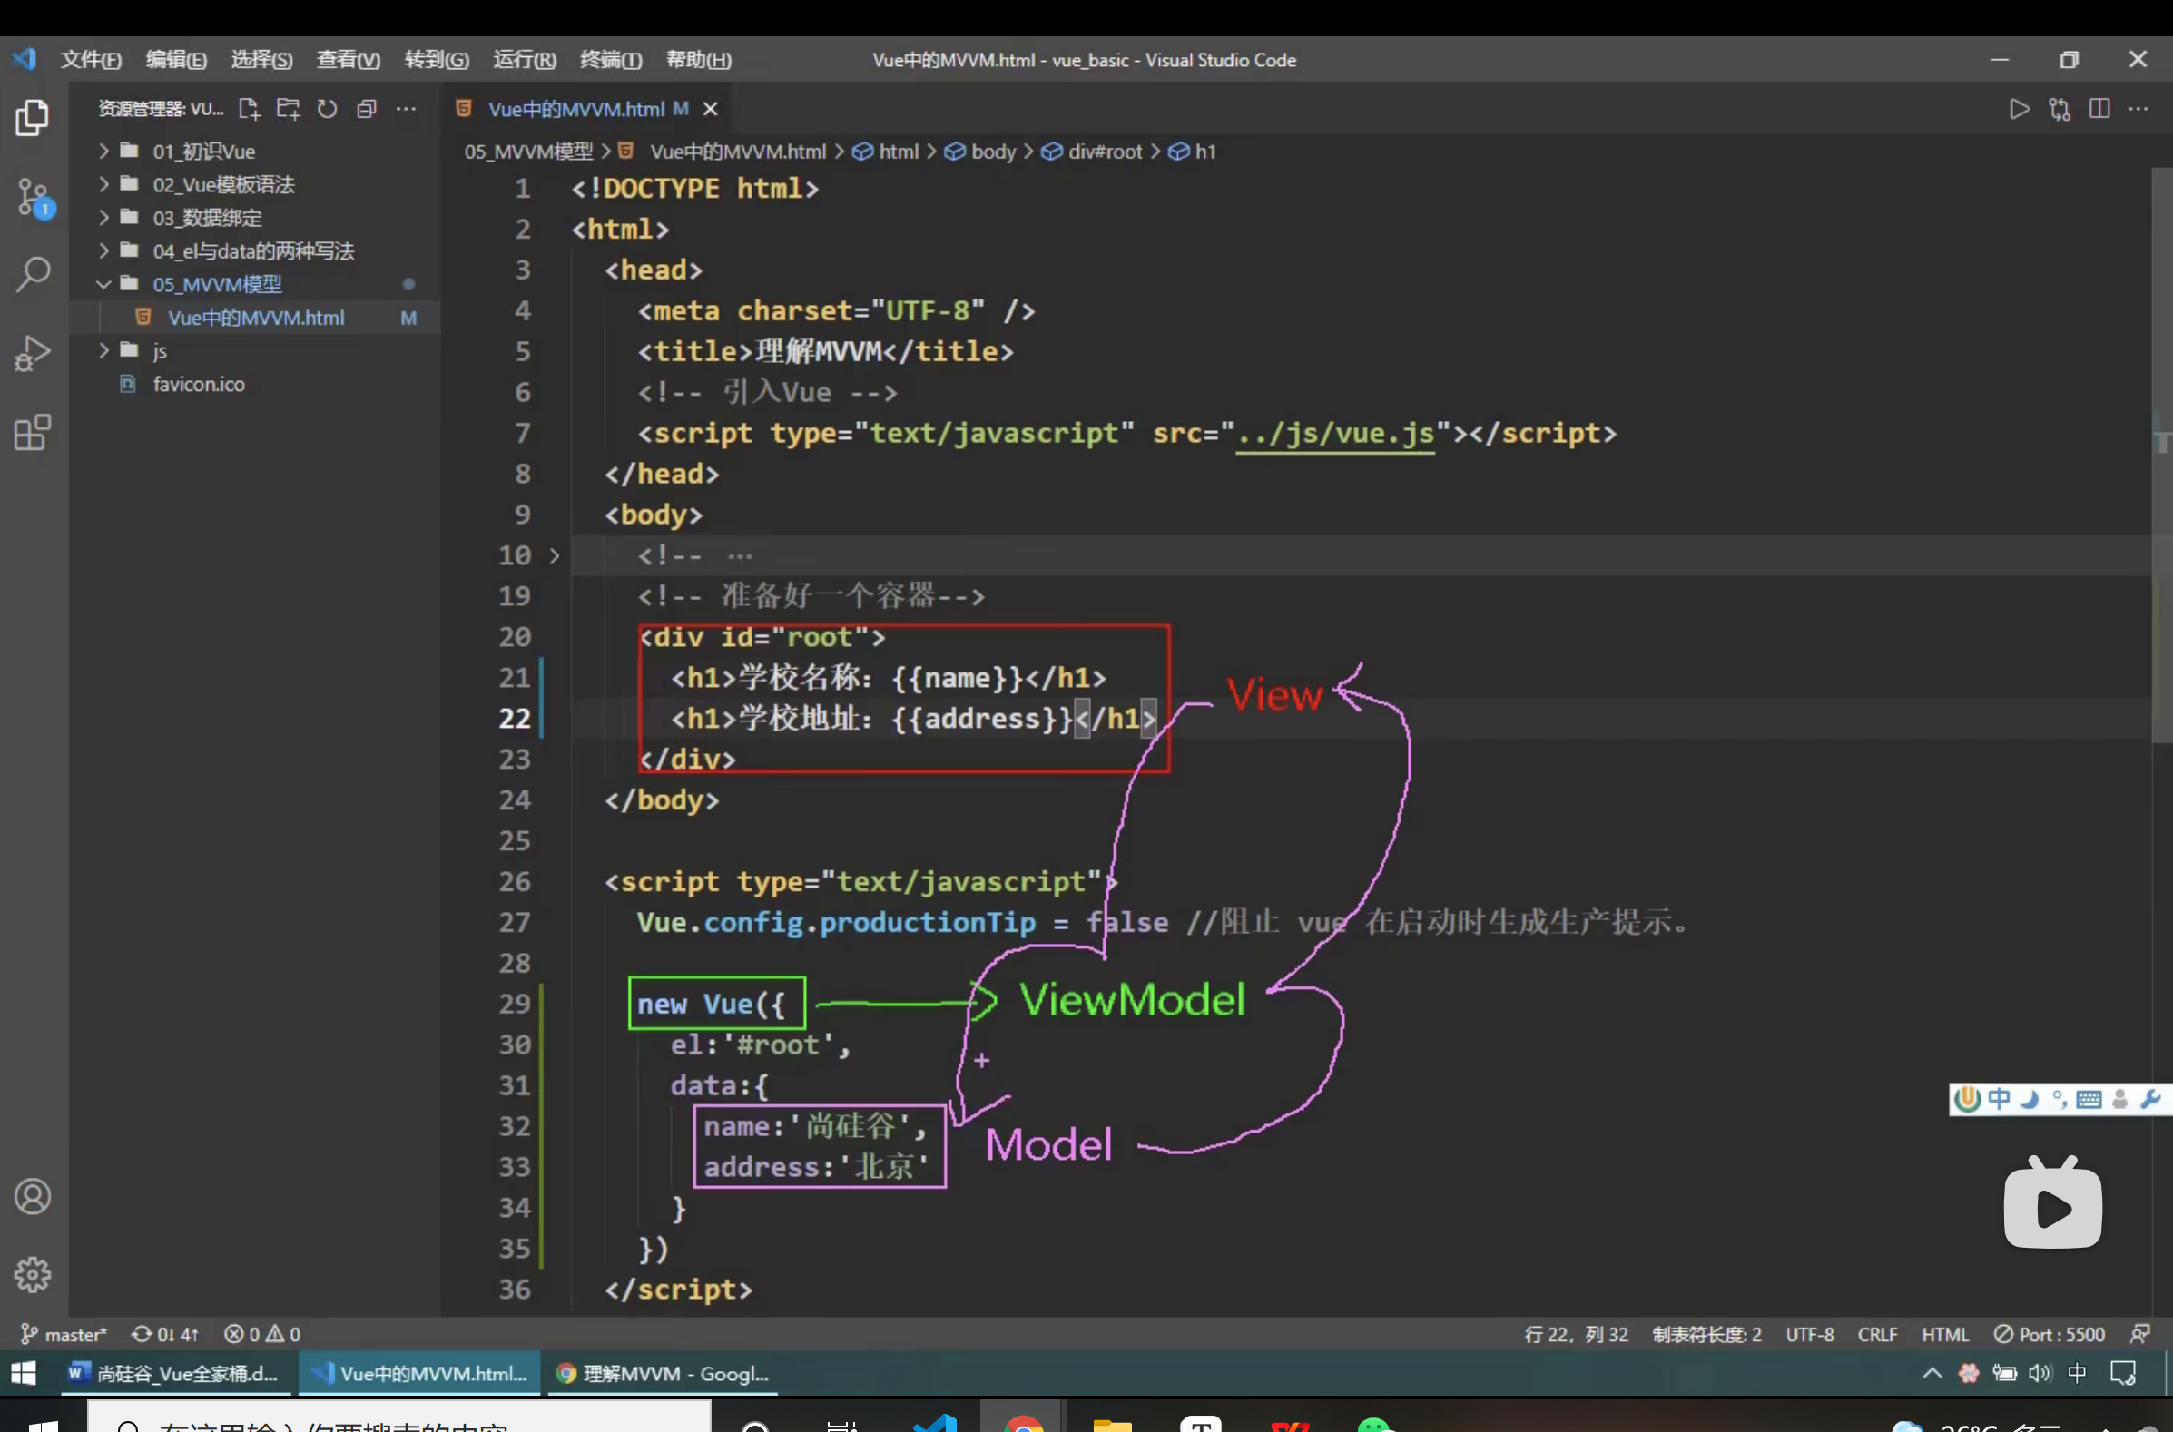Toggle volume icon in system tray
Viewport: 2173px width, 1432px height.
[2040, 1373]
